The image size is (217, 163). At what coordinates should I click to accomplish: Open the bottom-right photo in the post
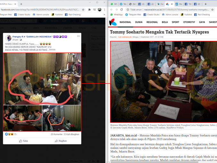tap(61, 118)
